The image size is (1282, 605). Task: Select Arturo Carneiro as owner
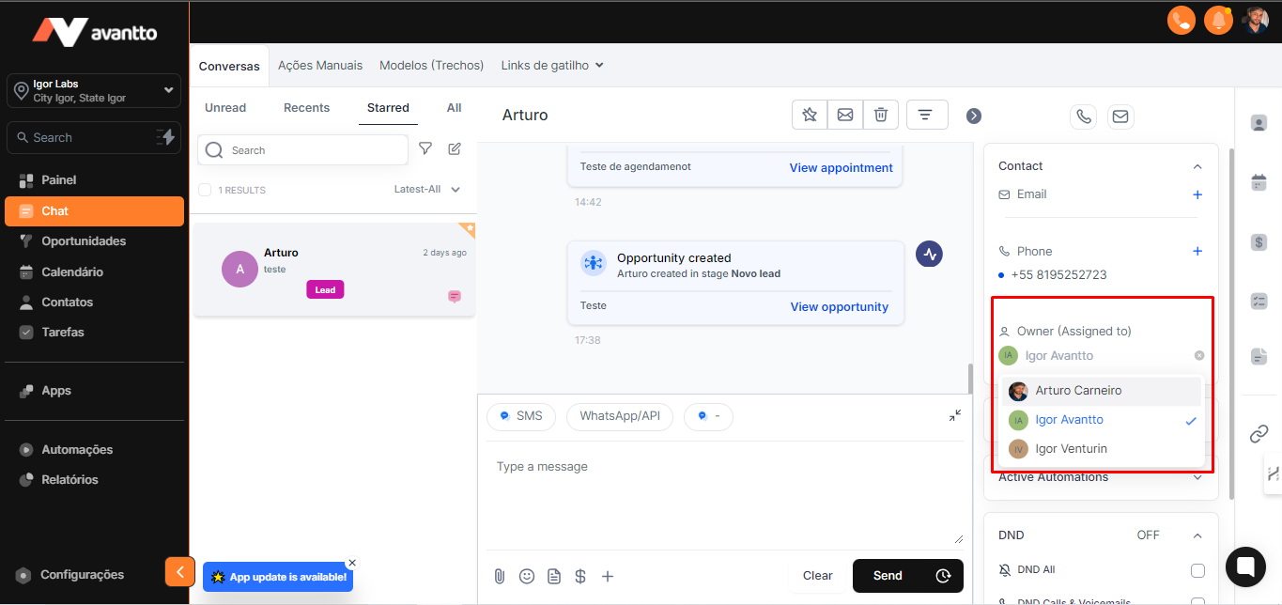pyautogui.click(x=1077, y=391)
